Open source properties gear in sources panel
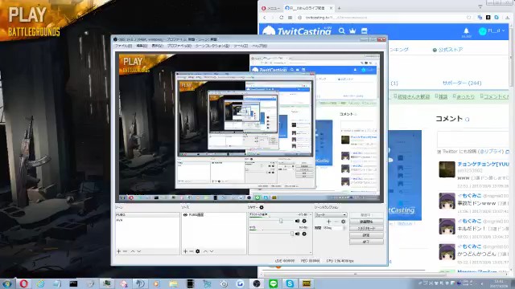Screen dimensions: 515x289 [x=197, y=251]
